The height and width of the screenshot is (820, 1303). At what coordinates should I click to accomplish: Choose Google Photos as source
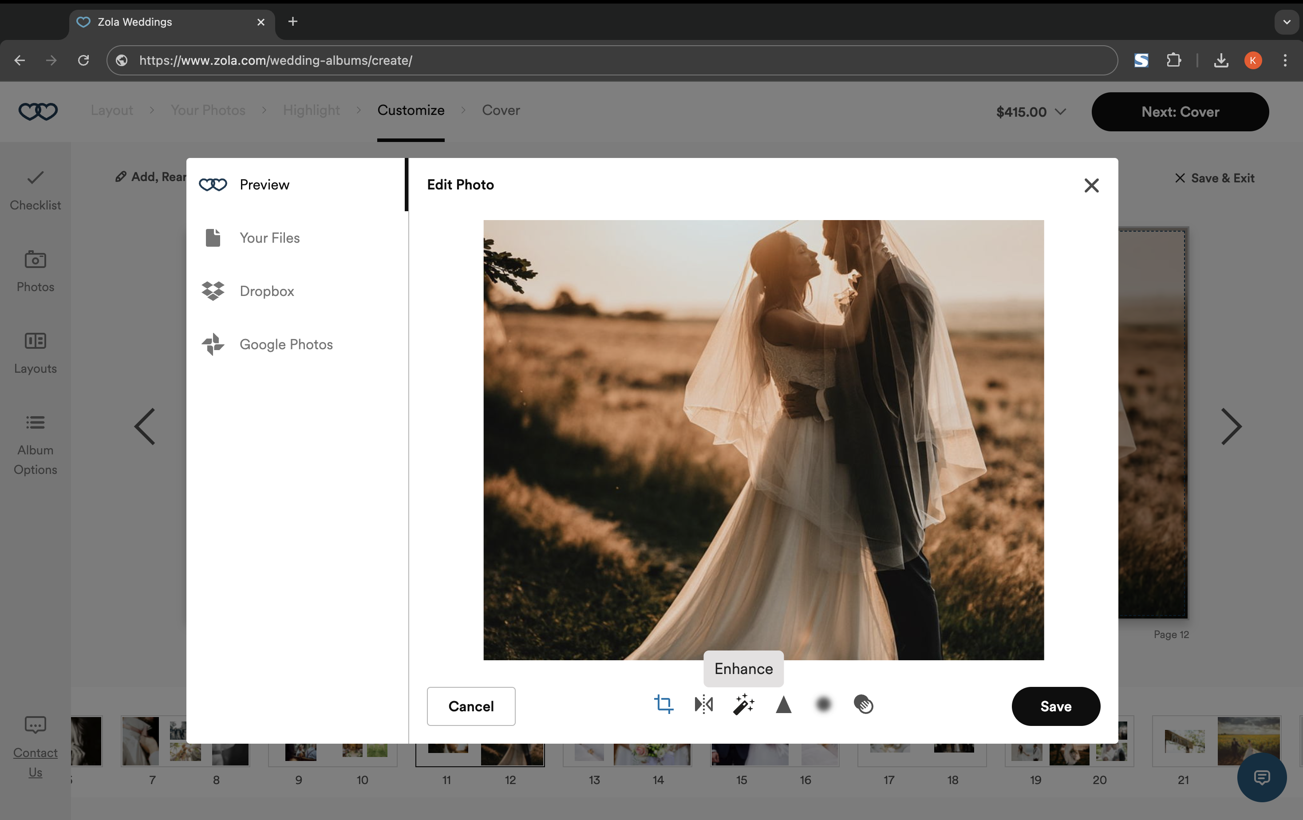(x=286, y=344)
